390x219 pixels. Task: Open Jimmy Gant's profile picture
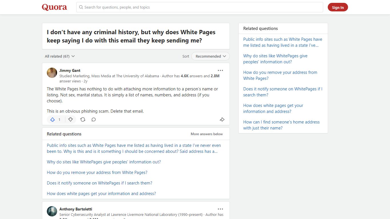52,73
